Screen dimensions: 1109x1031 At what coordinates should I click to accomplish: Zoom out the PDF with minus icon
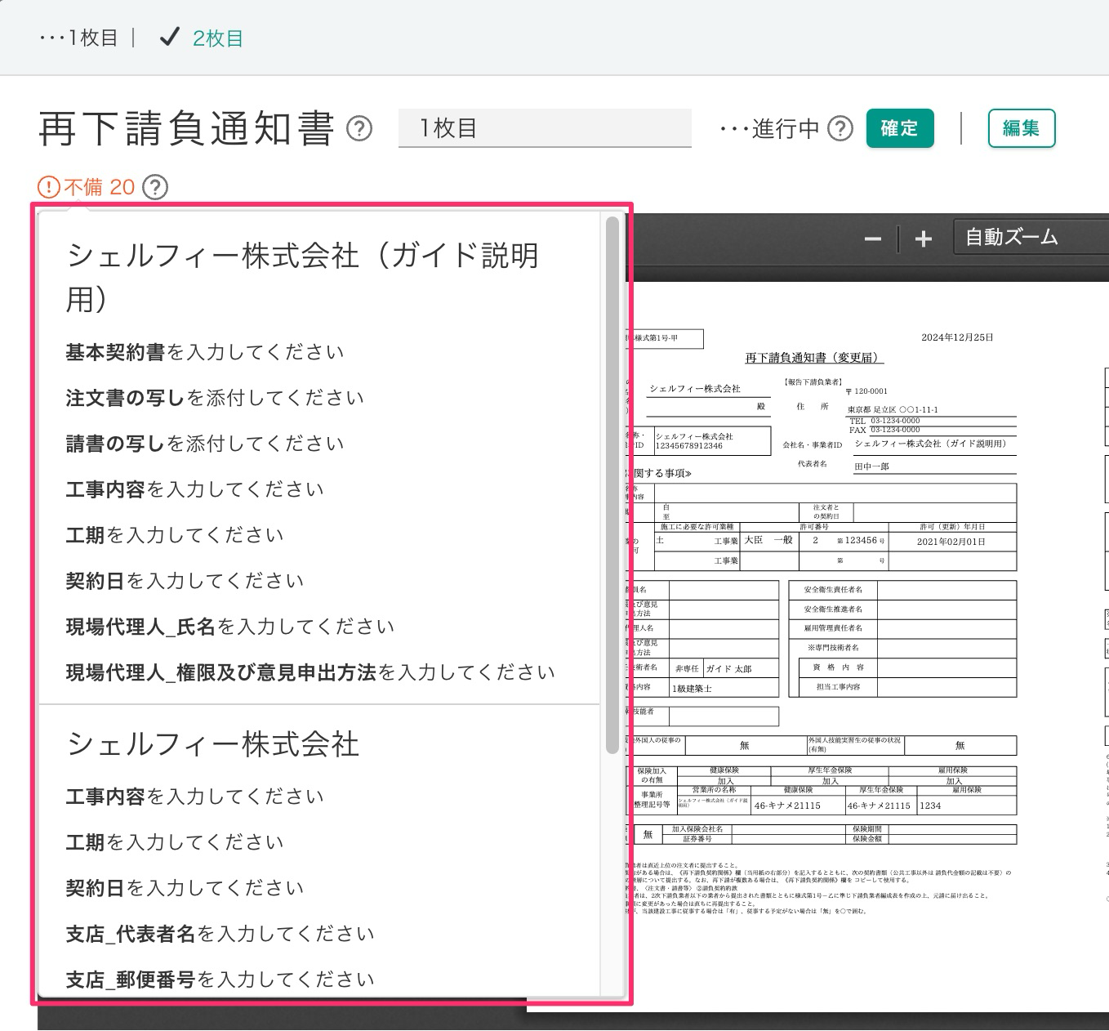[x=873, y=239]
